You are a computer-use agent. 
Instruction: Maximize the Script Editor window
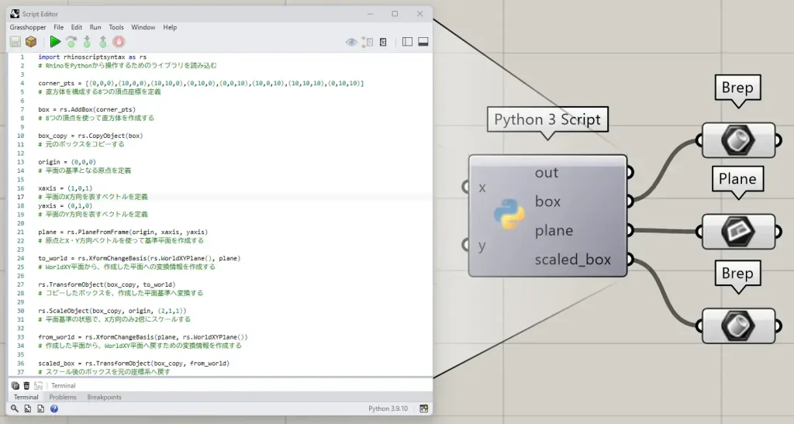coord(395,14)
